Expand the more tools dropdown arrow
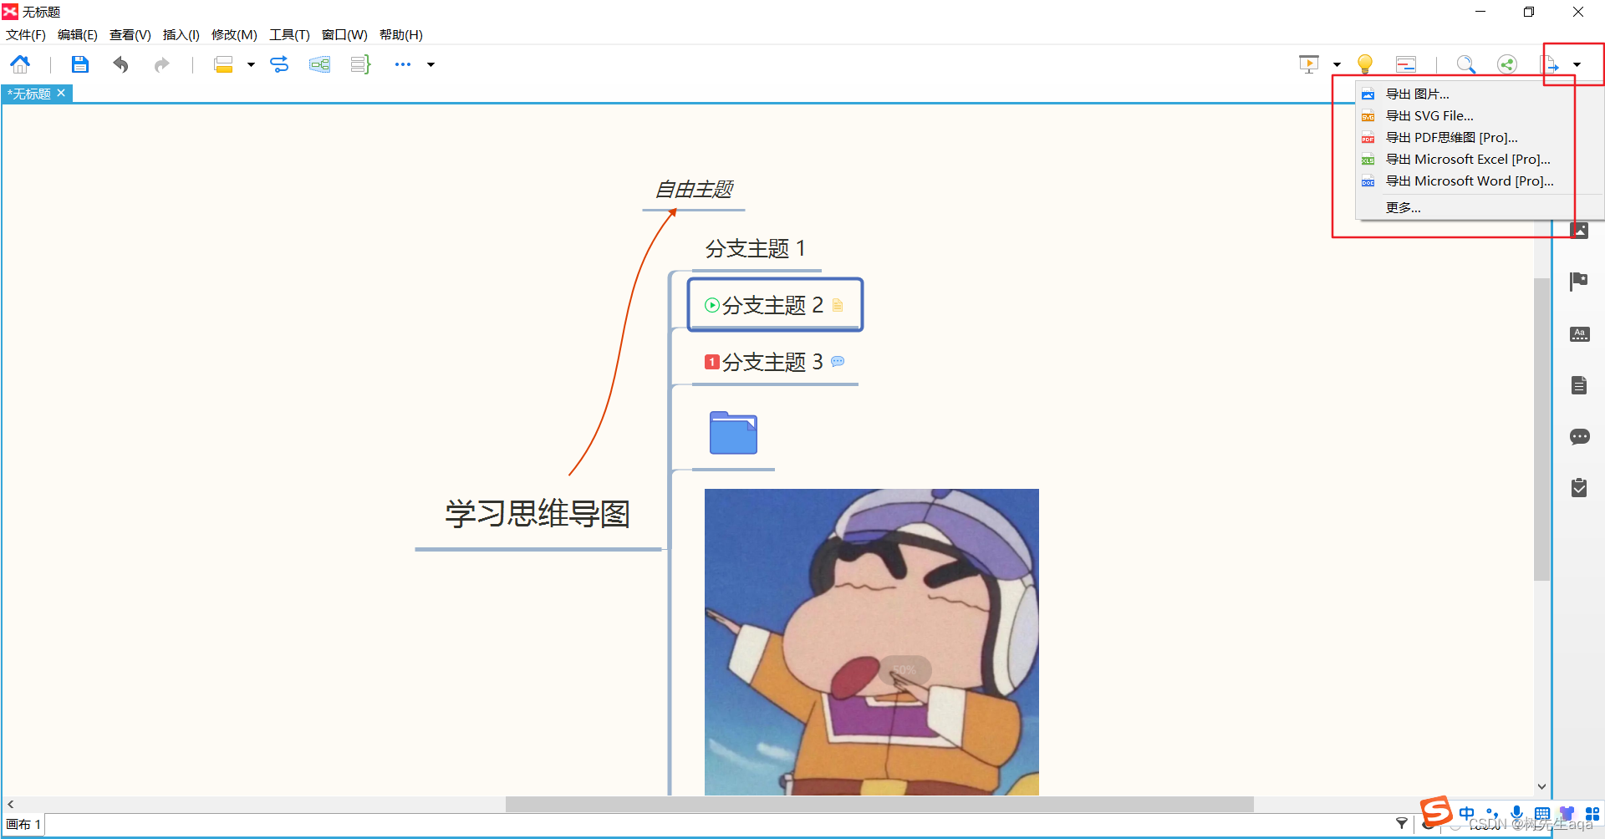The image size is (1605, 839). pos(431,64)
